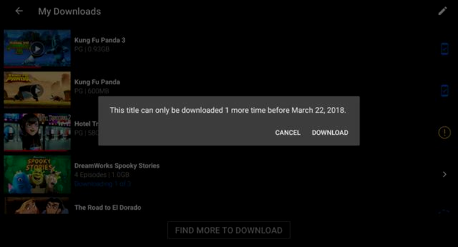Tap the My Downloads header title
Viewport: 458px width, 247px height.
[70, 12]
